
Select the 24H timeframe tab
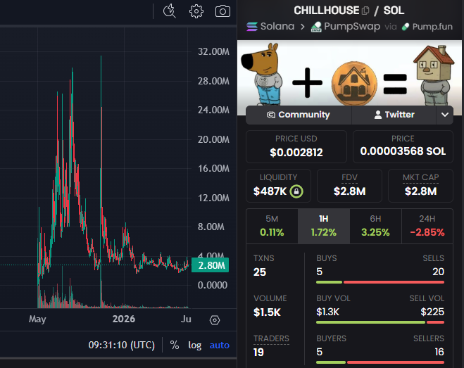pos(427,227)
